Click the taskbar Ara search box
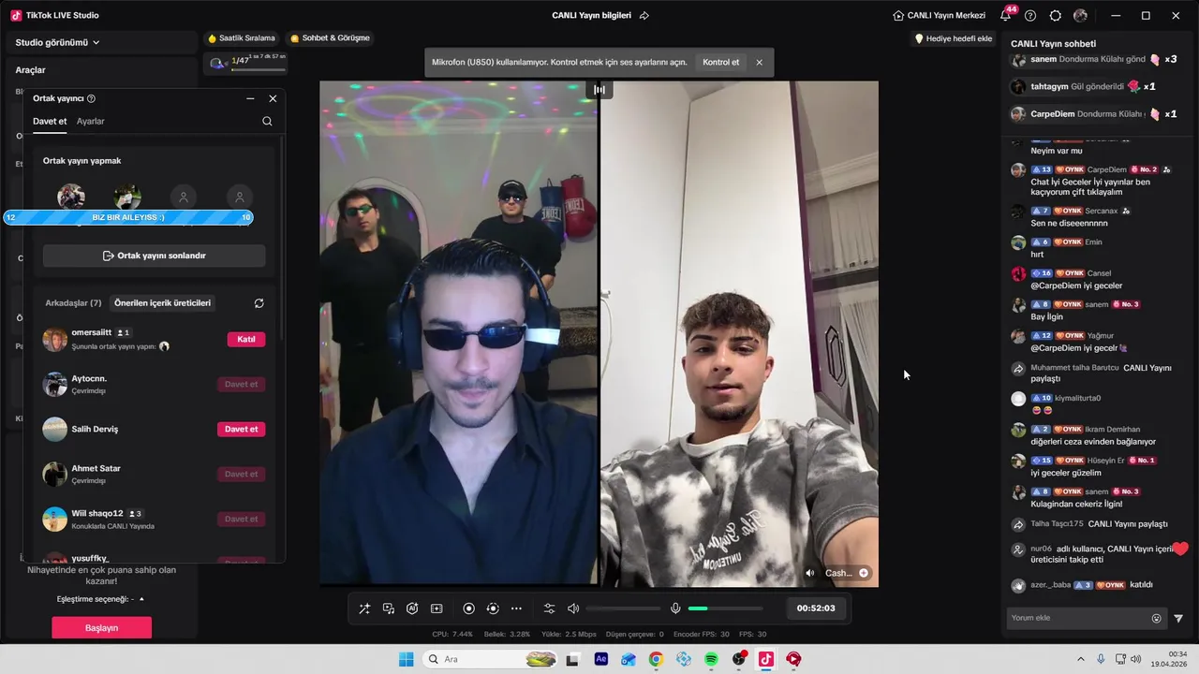The width and height of the screenshot is (1199, 674). tap(491, 659)
